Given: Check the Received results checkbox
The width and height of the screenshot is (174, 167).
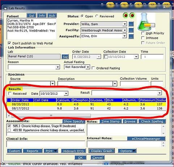Looking at the screenshot, I should 10,93.
